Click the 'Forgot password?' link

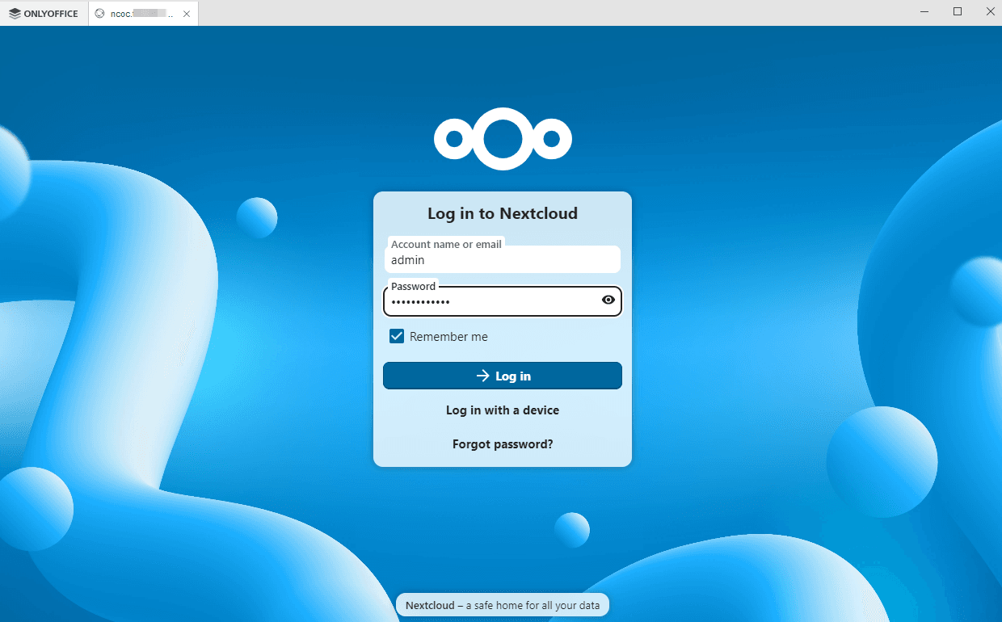pyautogui.click(x=502, y=443)
